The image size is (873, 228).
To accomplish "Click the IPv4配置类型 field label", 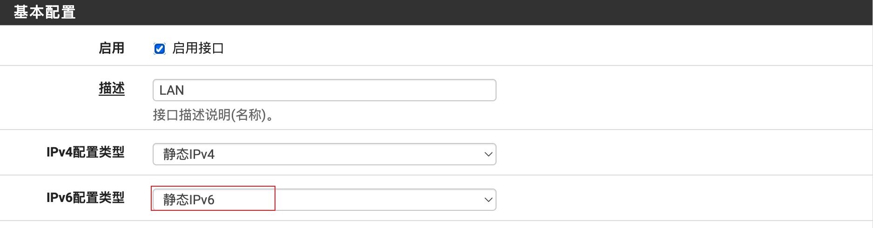I will point(85,152).
